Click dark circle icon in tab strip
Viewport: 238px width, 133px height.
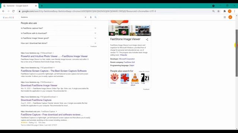tap(213, 6)
